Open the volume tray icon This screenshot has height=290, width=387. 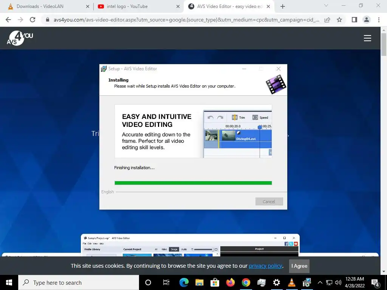click(338, 282)
